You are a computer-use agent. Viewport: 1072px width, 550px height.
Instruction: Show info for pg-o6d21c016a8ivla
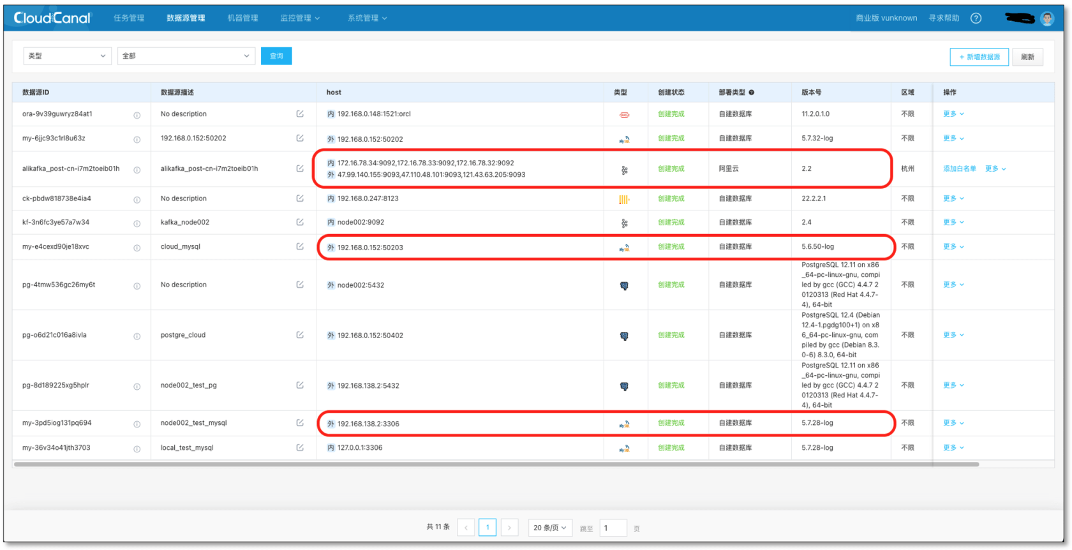(137, 336)
